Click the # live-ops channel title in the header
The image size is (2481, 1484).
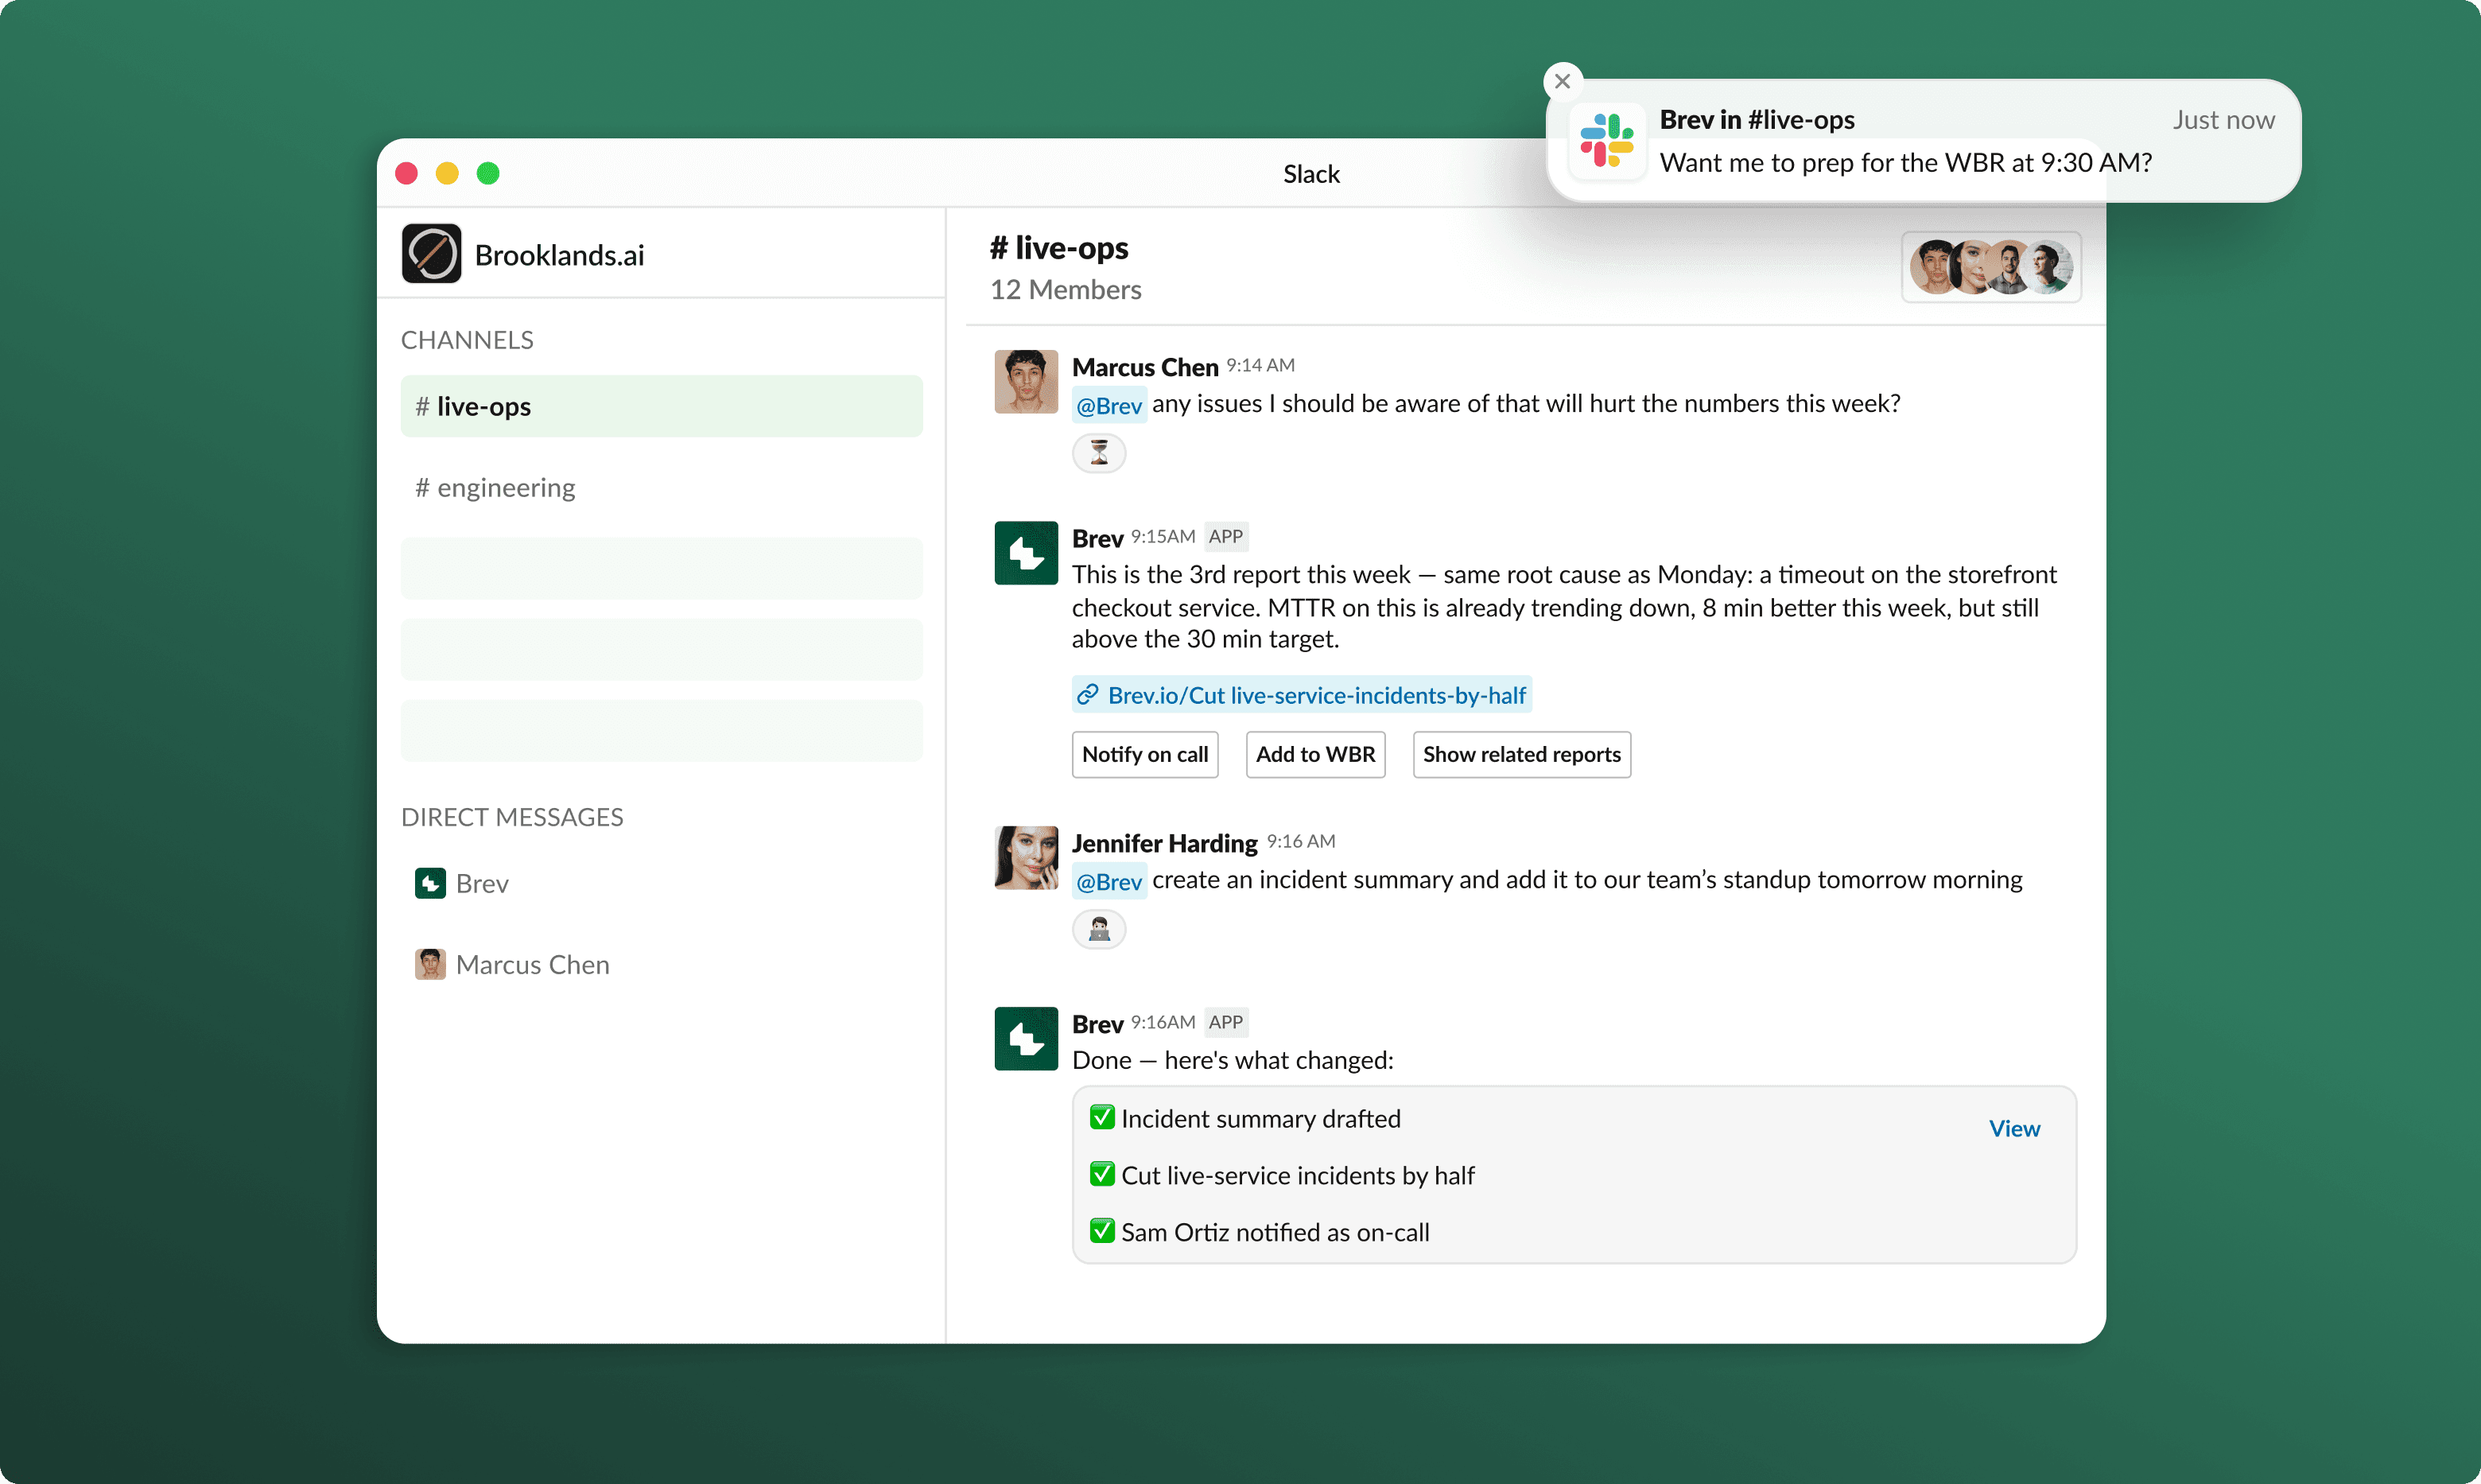point(1058,247)
